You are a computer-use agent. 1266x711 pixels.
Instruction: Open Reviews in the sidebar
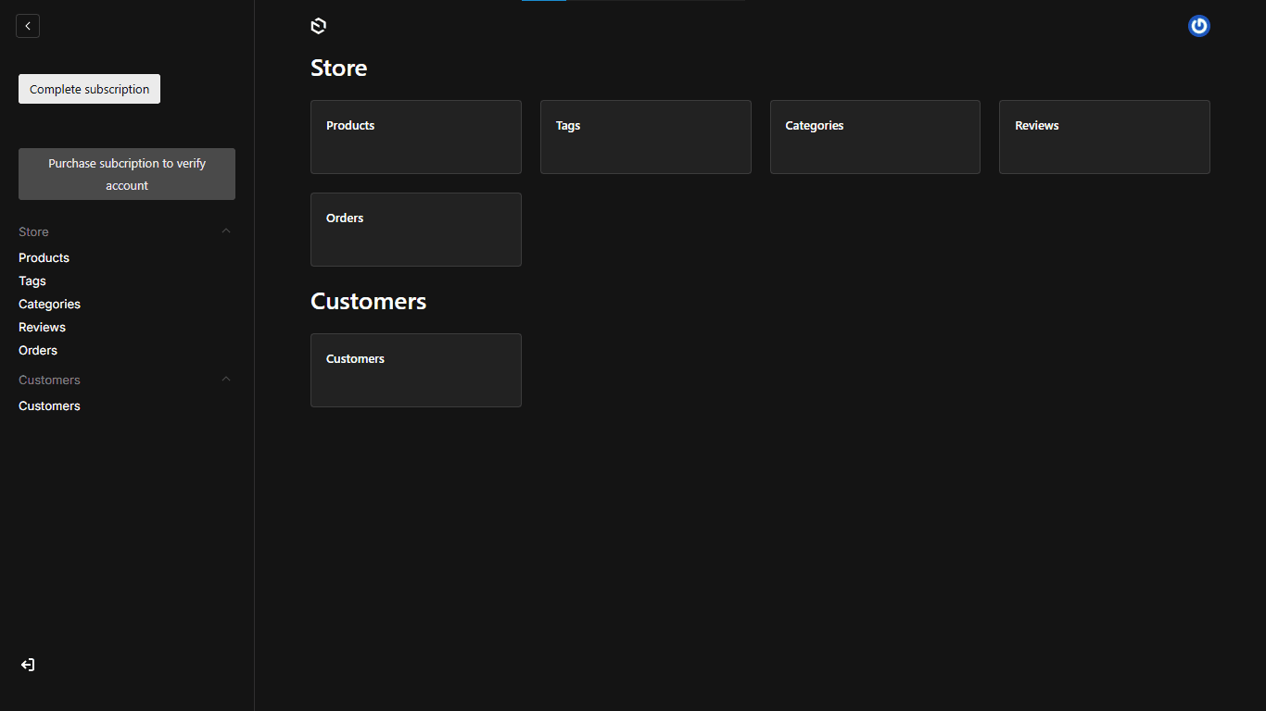pos(42,327)
